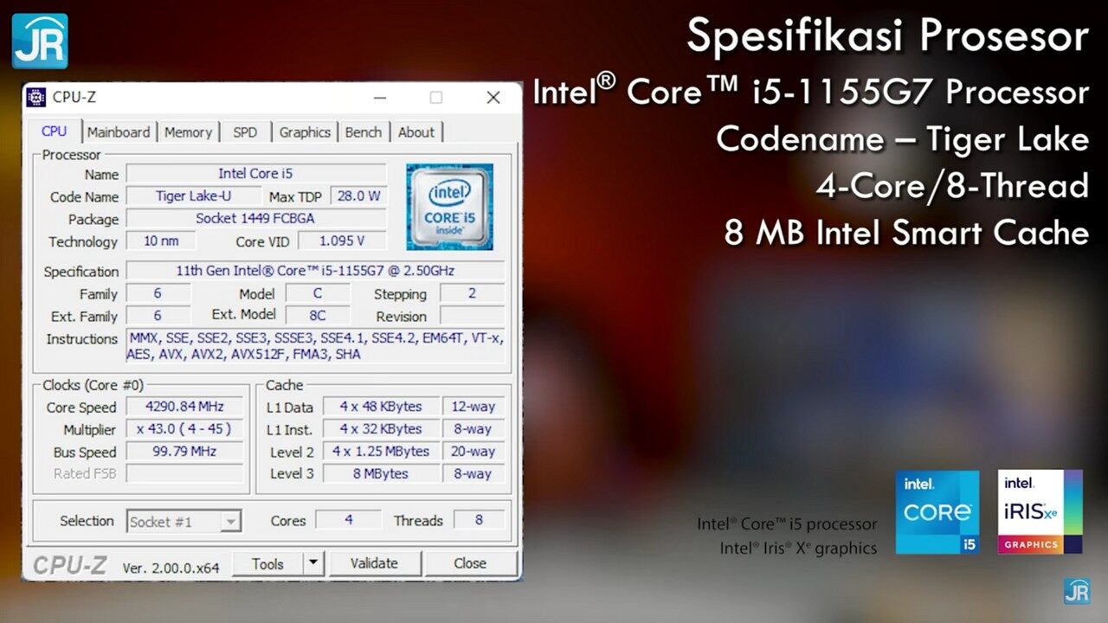Open the Memory tab
Viewport: 1108px width, 623px height.
(x=188, y=132)
